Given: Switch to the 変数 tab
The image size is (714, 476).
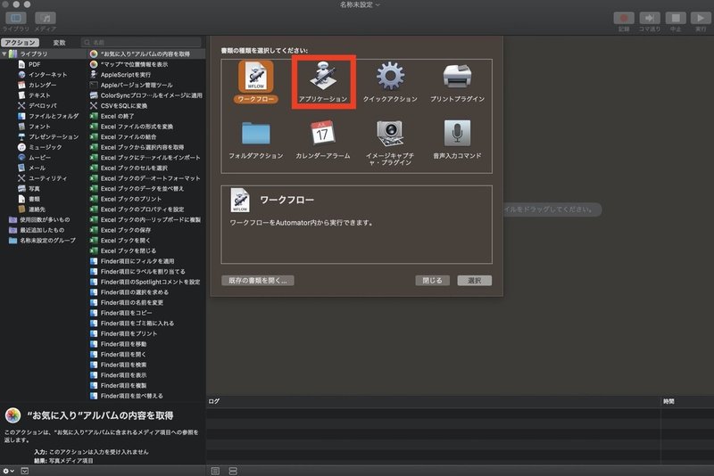Looking at the screenshot, I should (59, 42).
